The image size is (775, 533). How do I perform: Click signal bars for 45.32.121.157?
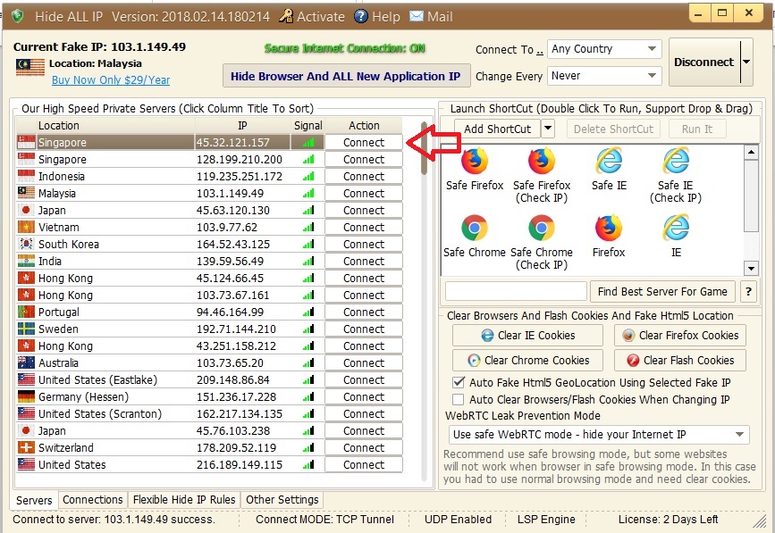click(308, 142)
